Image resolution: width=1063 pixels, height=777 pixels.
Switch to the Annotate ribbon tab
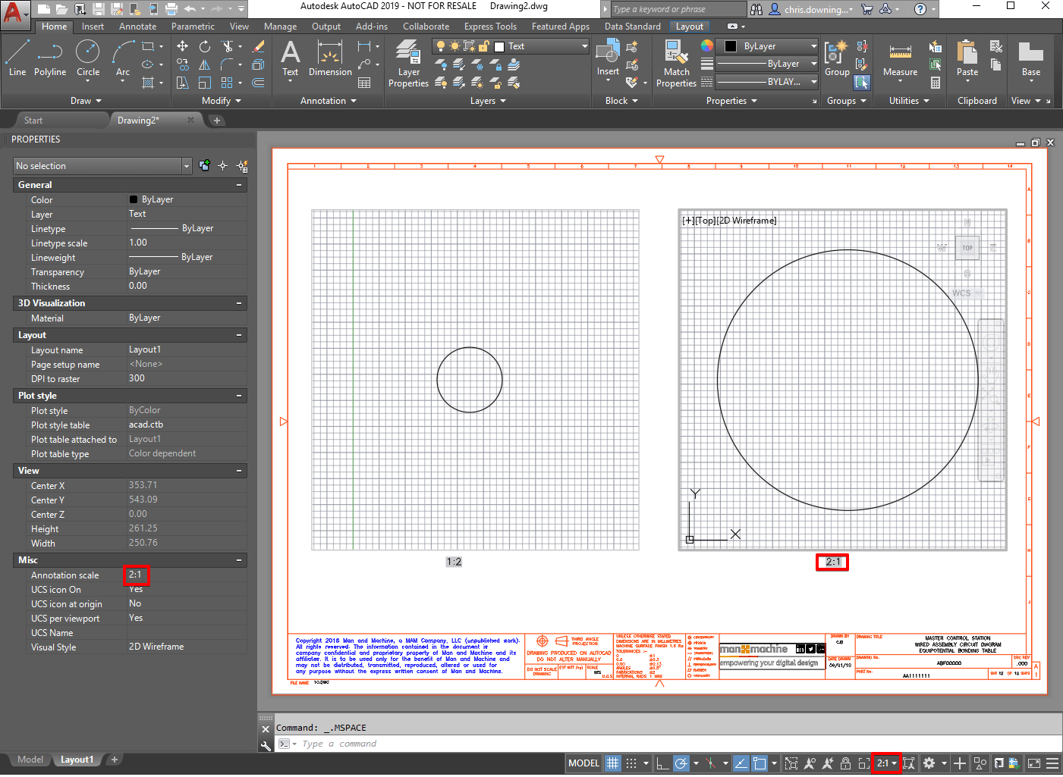tap(137, 27)
